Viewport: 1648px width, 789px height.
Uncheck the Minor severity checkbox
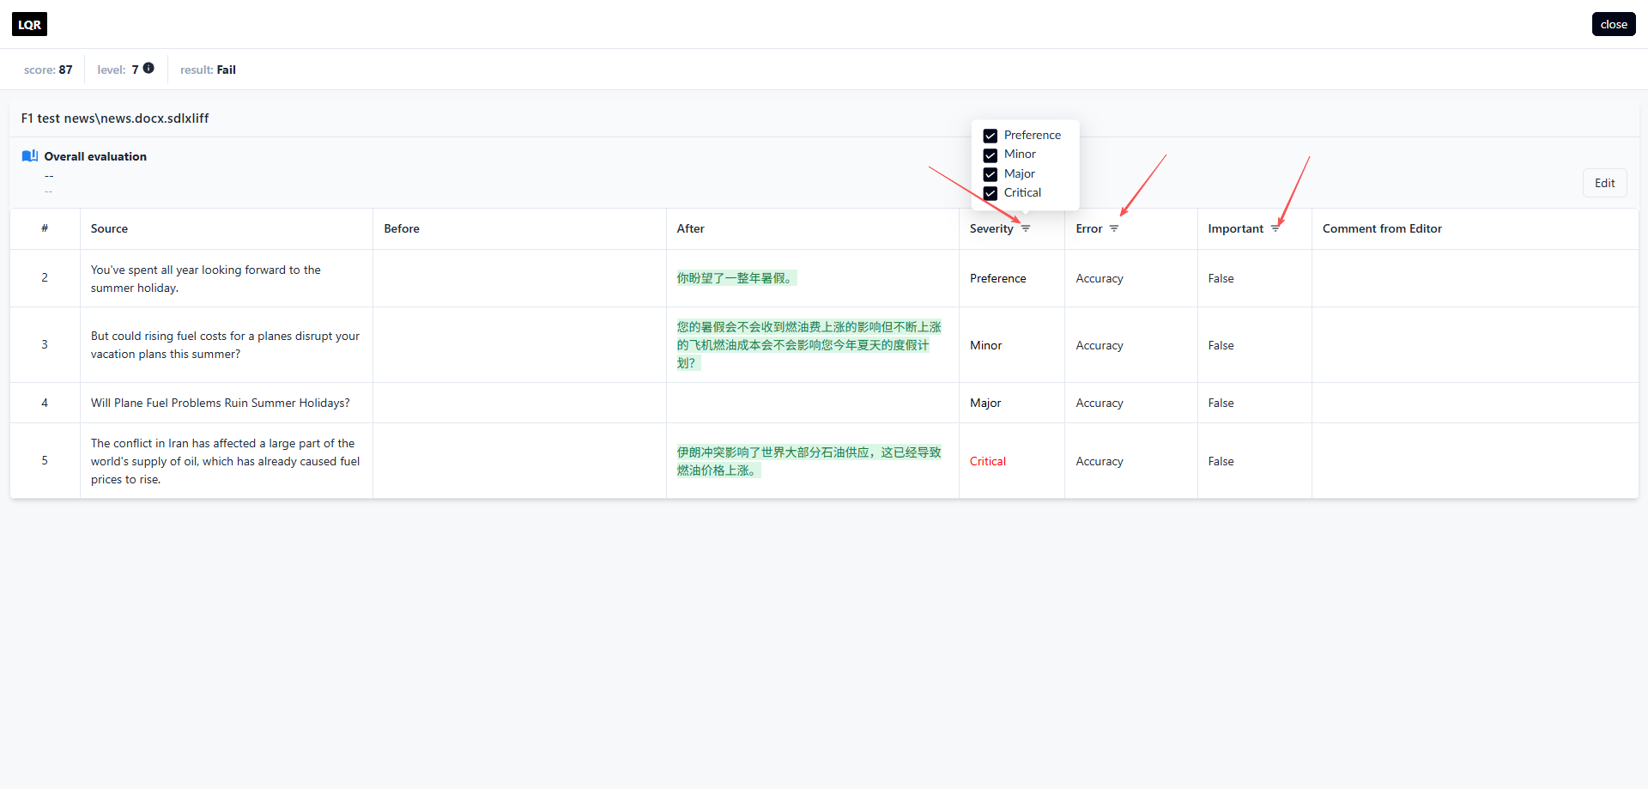(991, 155)
